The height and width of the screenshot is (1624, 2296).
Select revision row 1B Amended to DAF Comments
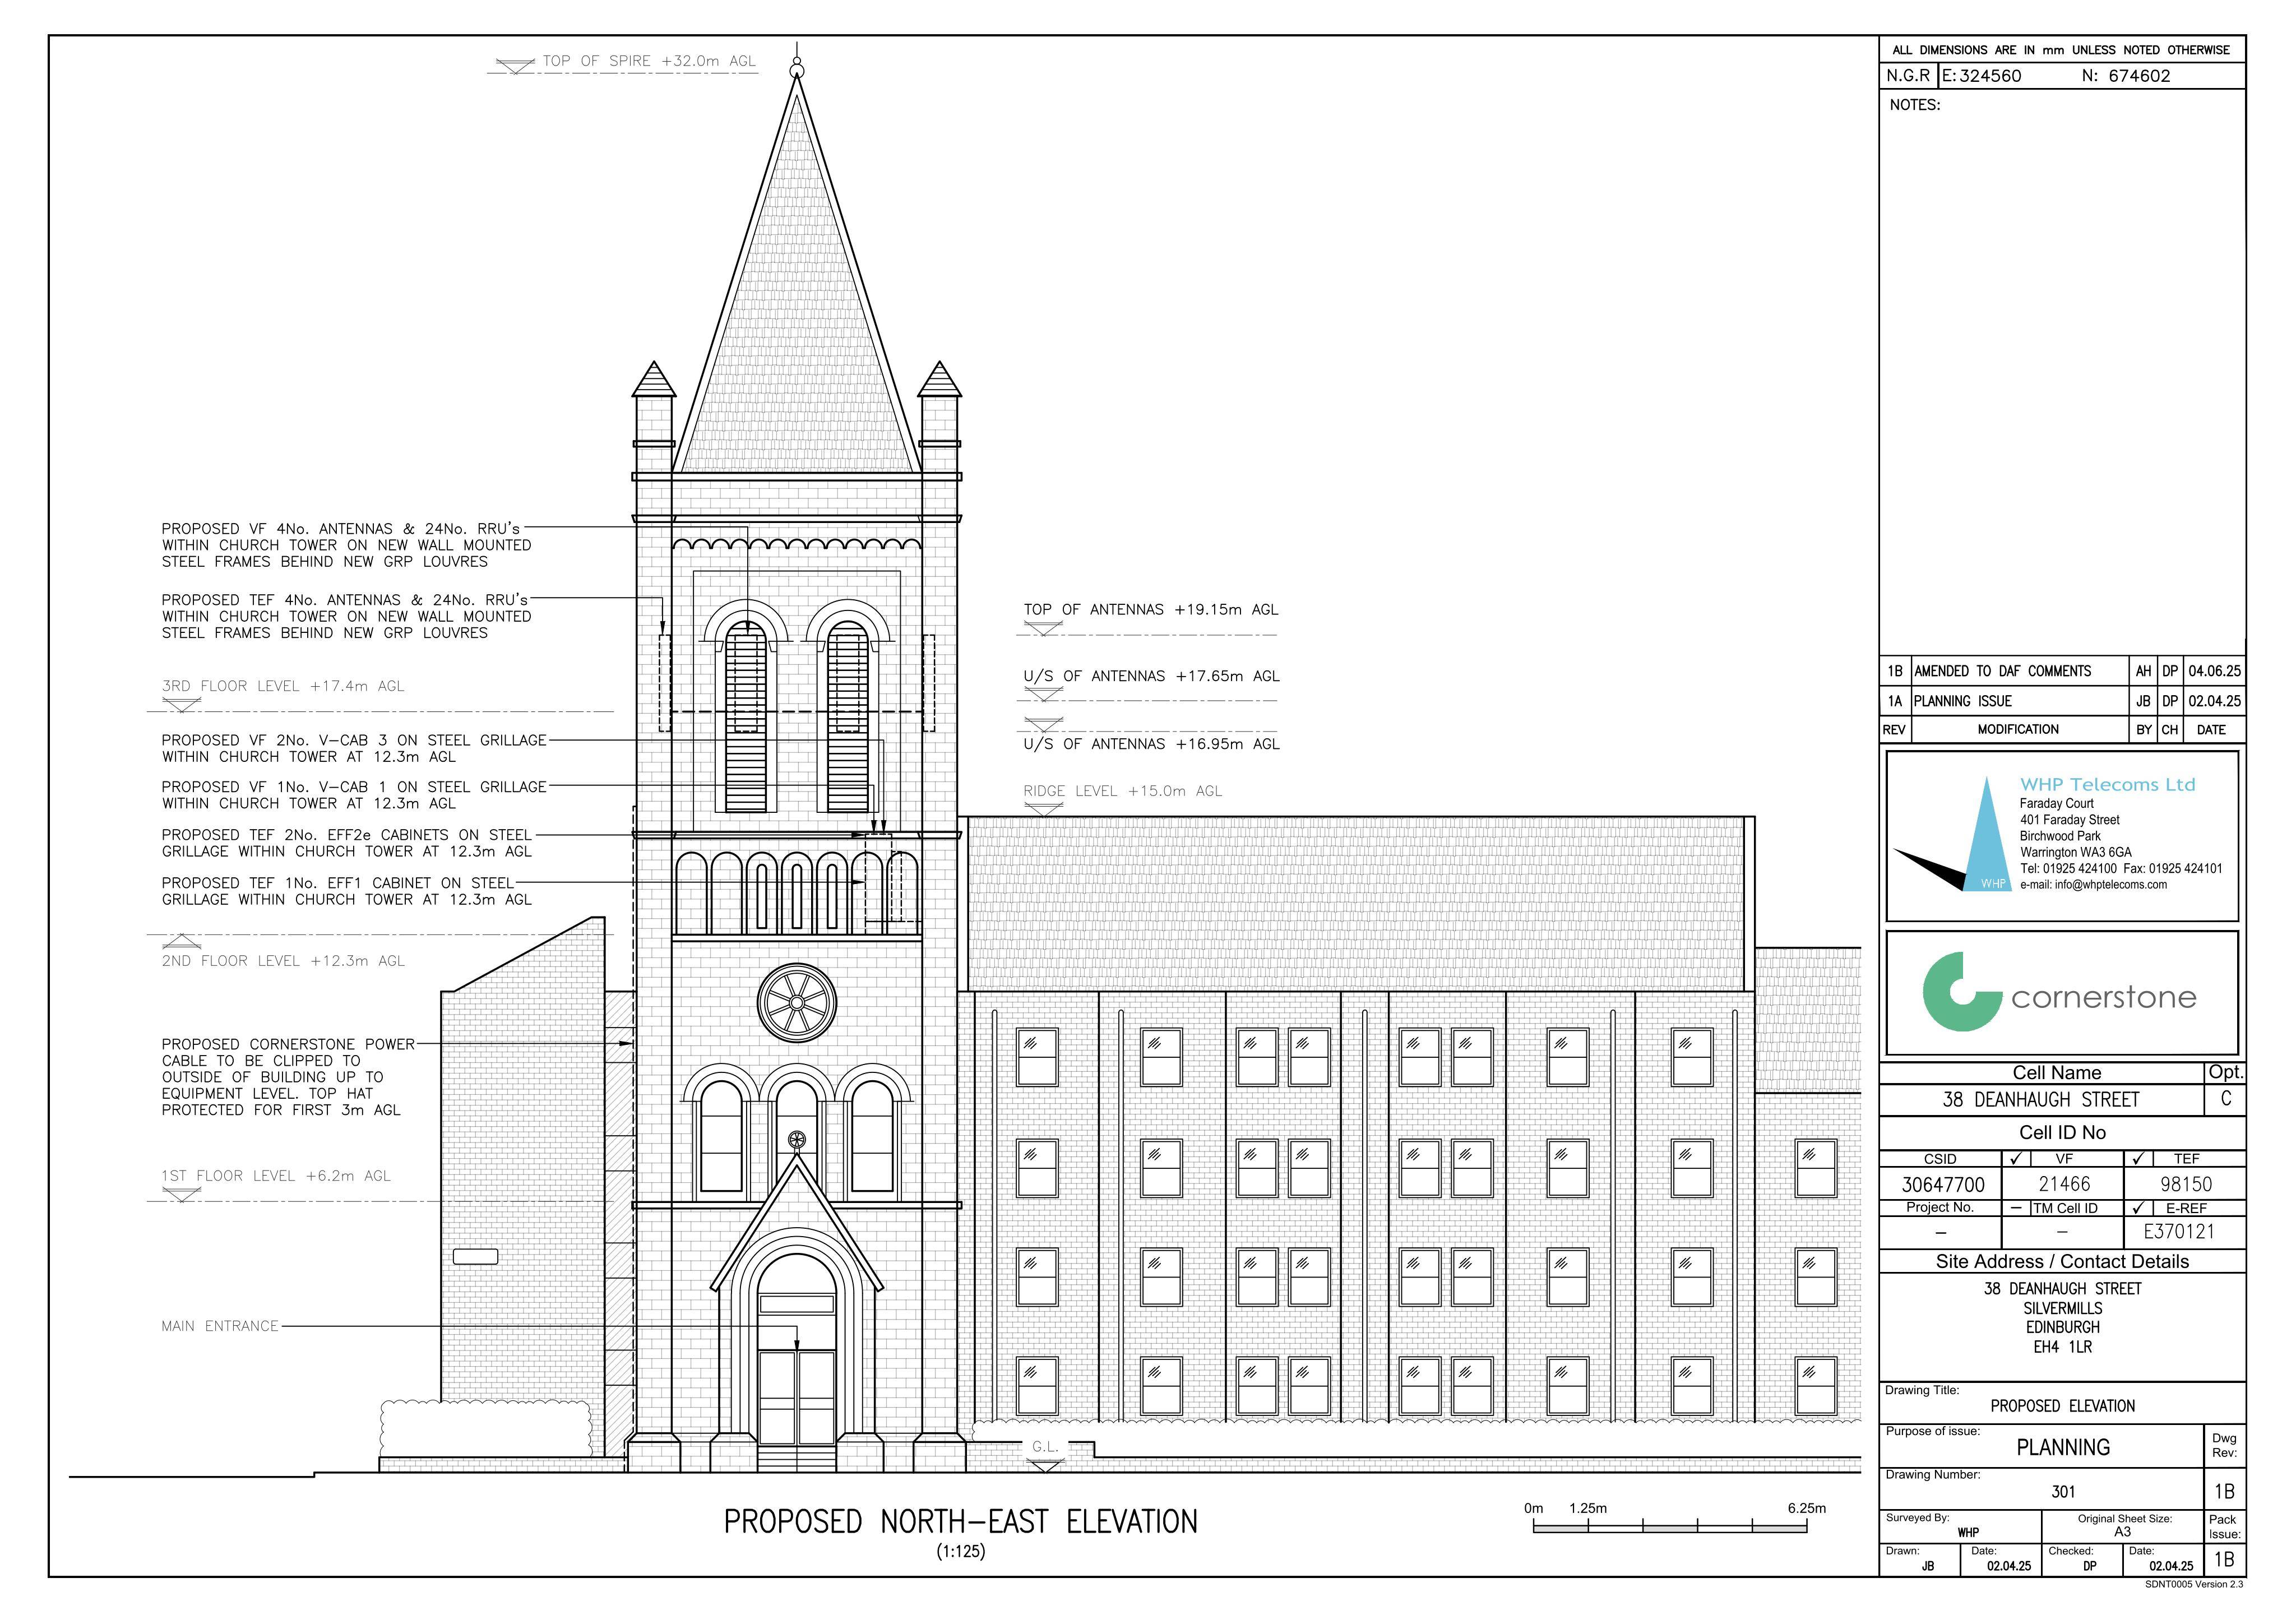tap(2062, 671)
